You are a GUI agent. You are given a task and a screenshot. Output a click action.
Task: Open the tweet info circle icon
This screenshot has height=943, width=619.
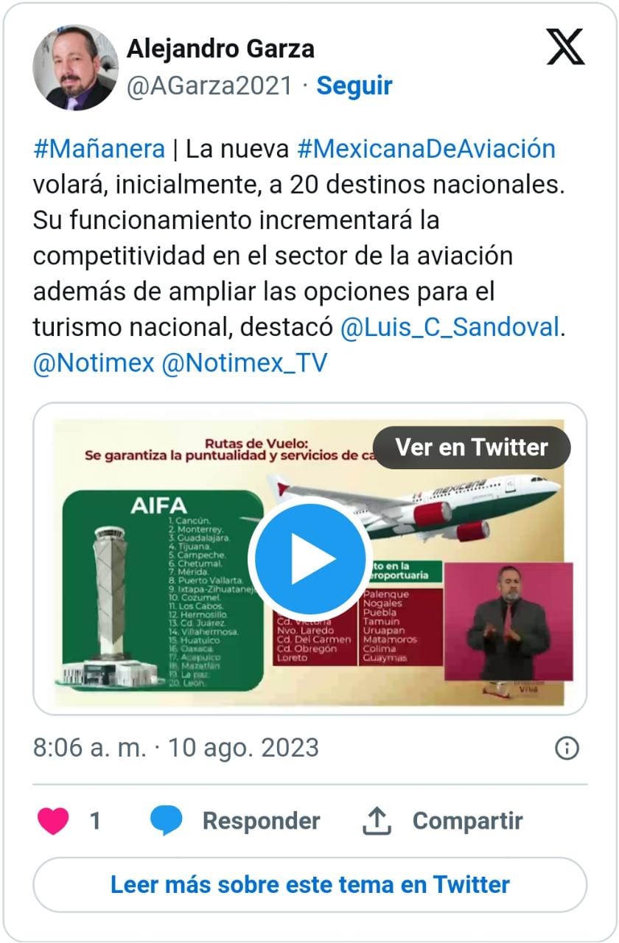tap(567, 749)
